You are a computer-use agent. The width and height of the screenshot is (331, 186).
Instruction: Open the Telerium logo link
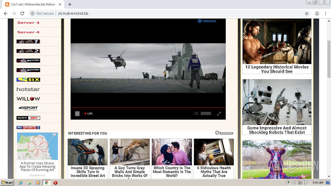pyautogui.click(x=207, y=21)
